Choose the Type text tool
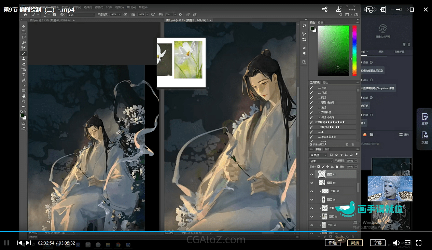Screen dimensions: 432x250 24,74
